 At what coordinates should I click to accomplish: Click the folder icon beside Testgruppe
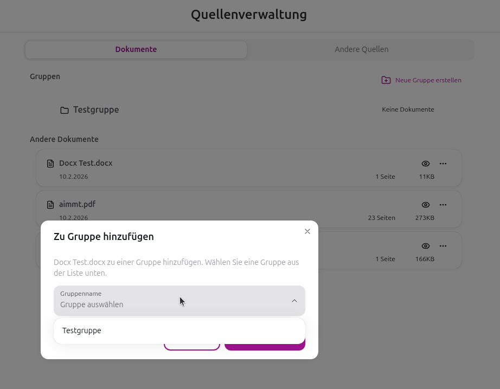pyautogui.click(x=65, y=110)
